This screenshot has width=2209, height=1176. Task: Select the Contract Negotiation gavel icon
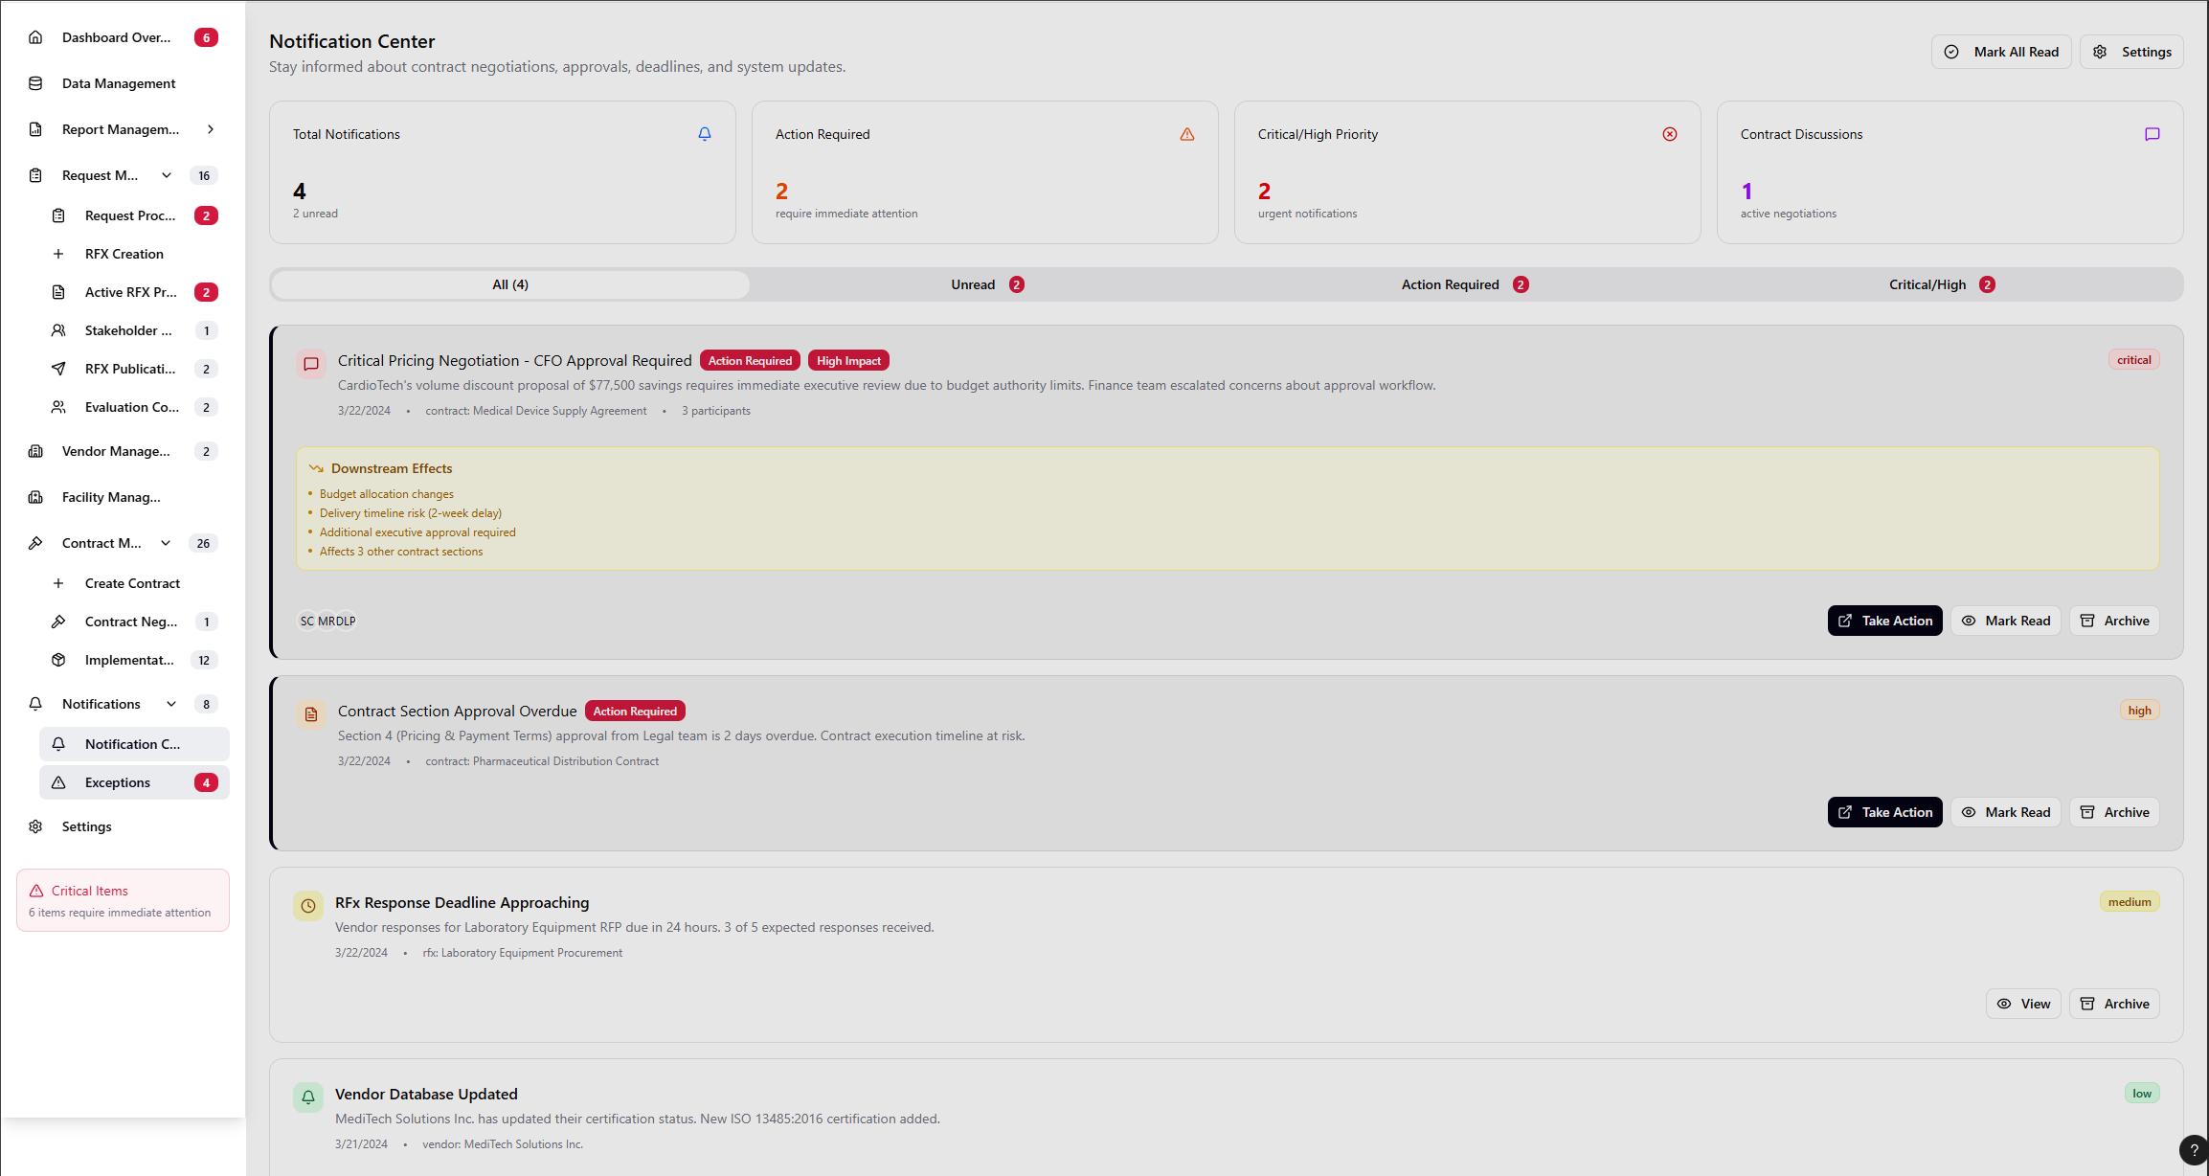coord(58,622)
